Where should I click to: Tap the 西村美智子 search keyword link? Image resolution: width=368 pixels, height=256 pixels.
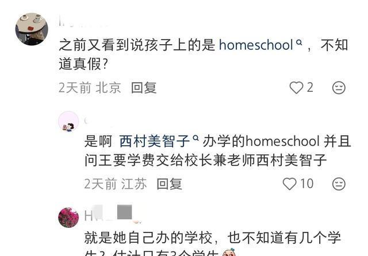coord(155,141)
